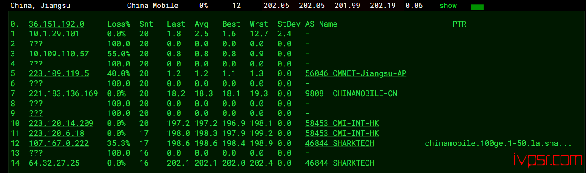
Task: Click the Loss% column header
Action: coord(119,24)
